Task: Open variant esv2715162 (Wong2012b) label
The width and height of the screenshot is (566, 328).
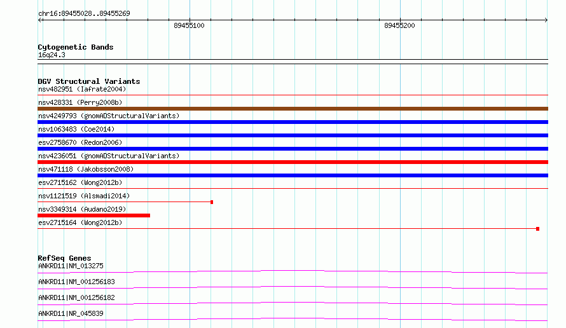Action: pyautogui.click(x=80, y=182)
